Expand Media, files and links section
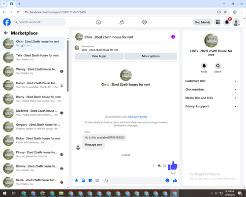The width and height of the screenshot is (246, 197). pos(211,98)
